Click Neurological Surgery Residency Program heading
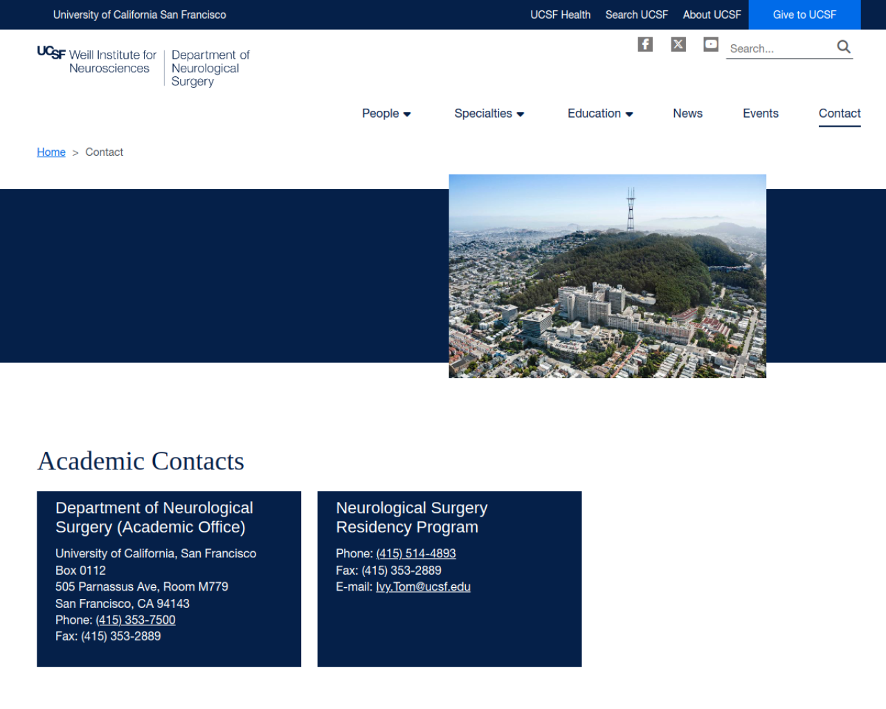Viewport: 886px width, 709px height. point(412,517)
